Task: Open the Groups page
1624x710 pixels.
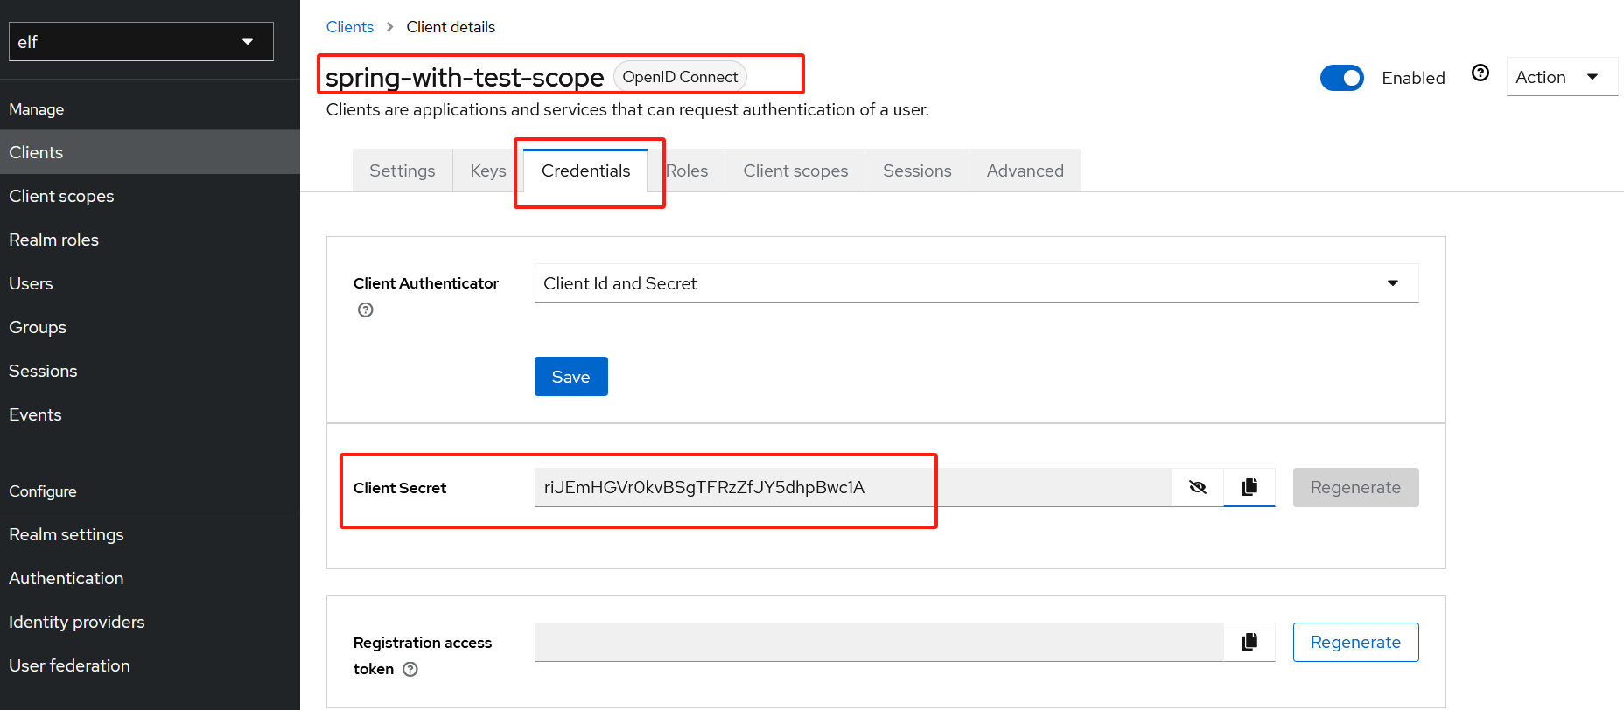Action: tap(150, 327)
